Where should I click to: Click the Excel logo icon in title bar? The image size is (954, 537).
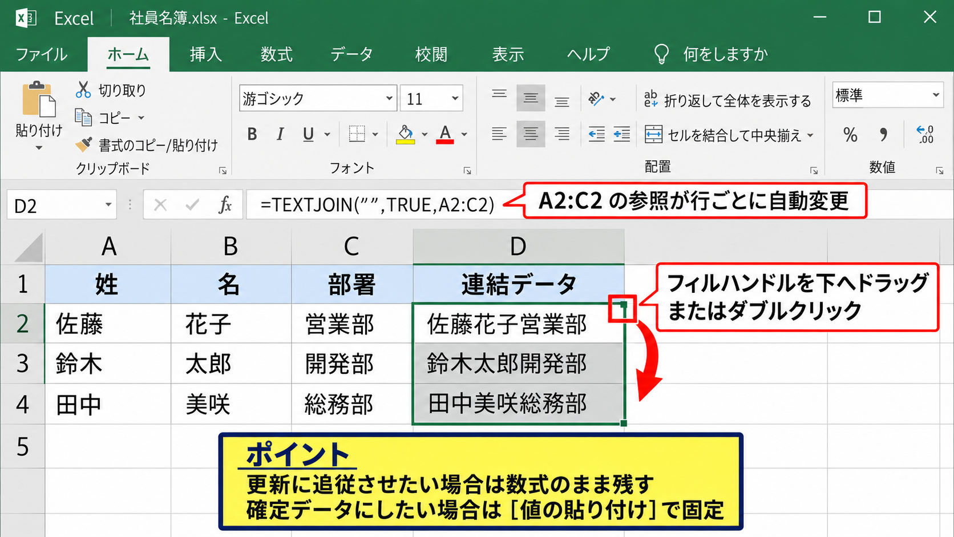click(26, 18)
